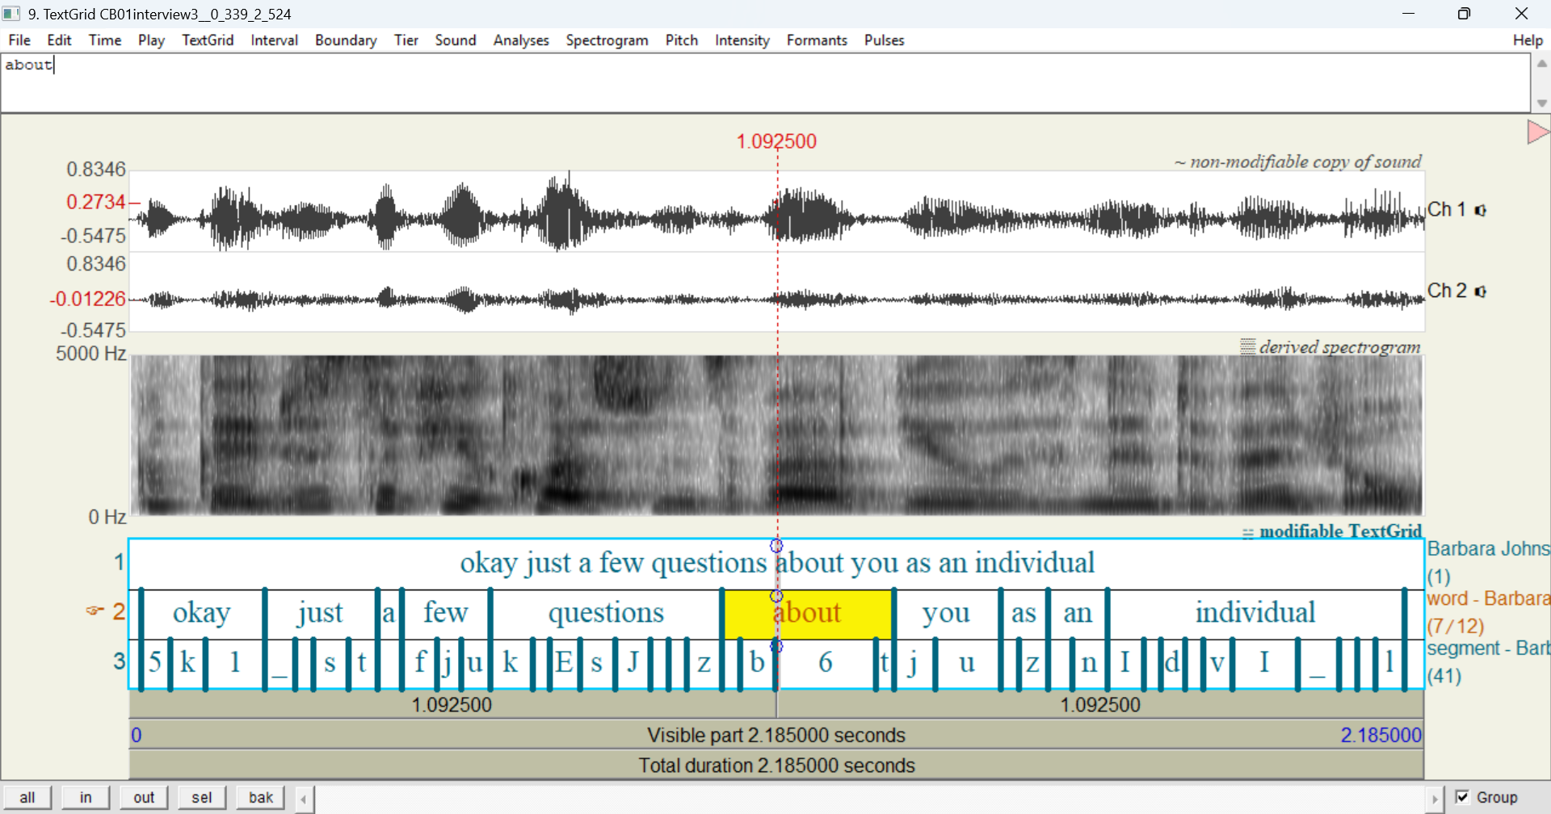The image size is (1551, 814).
Task: Open the Spectrogram menu
Action: point(607,40)
